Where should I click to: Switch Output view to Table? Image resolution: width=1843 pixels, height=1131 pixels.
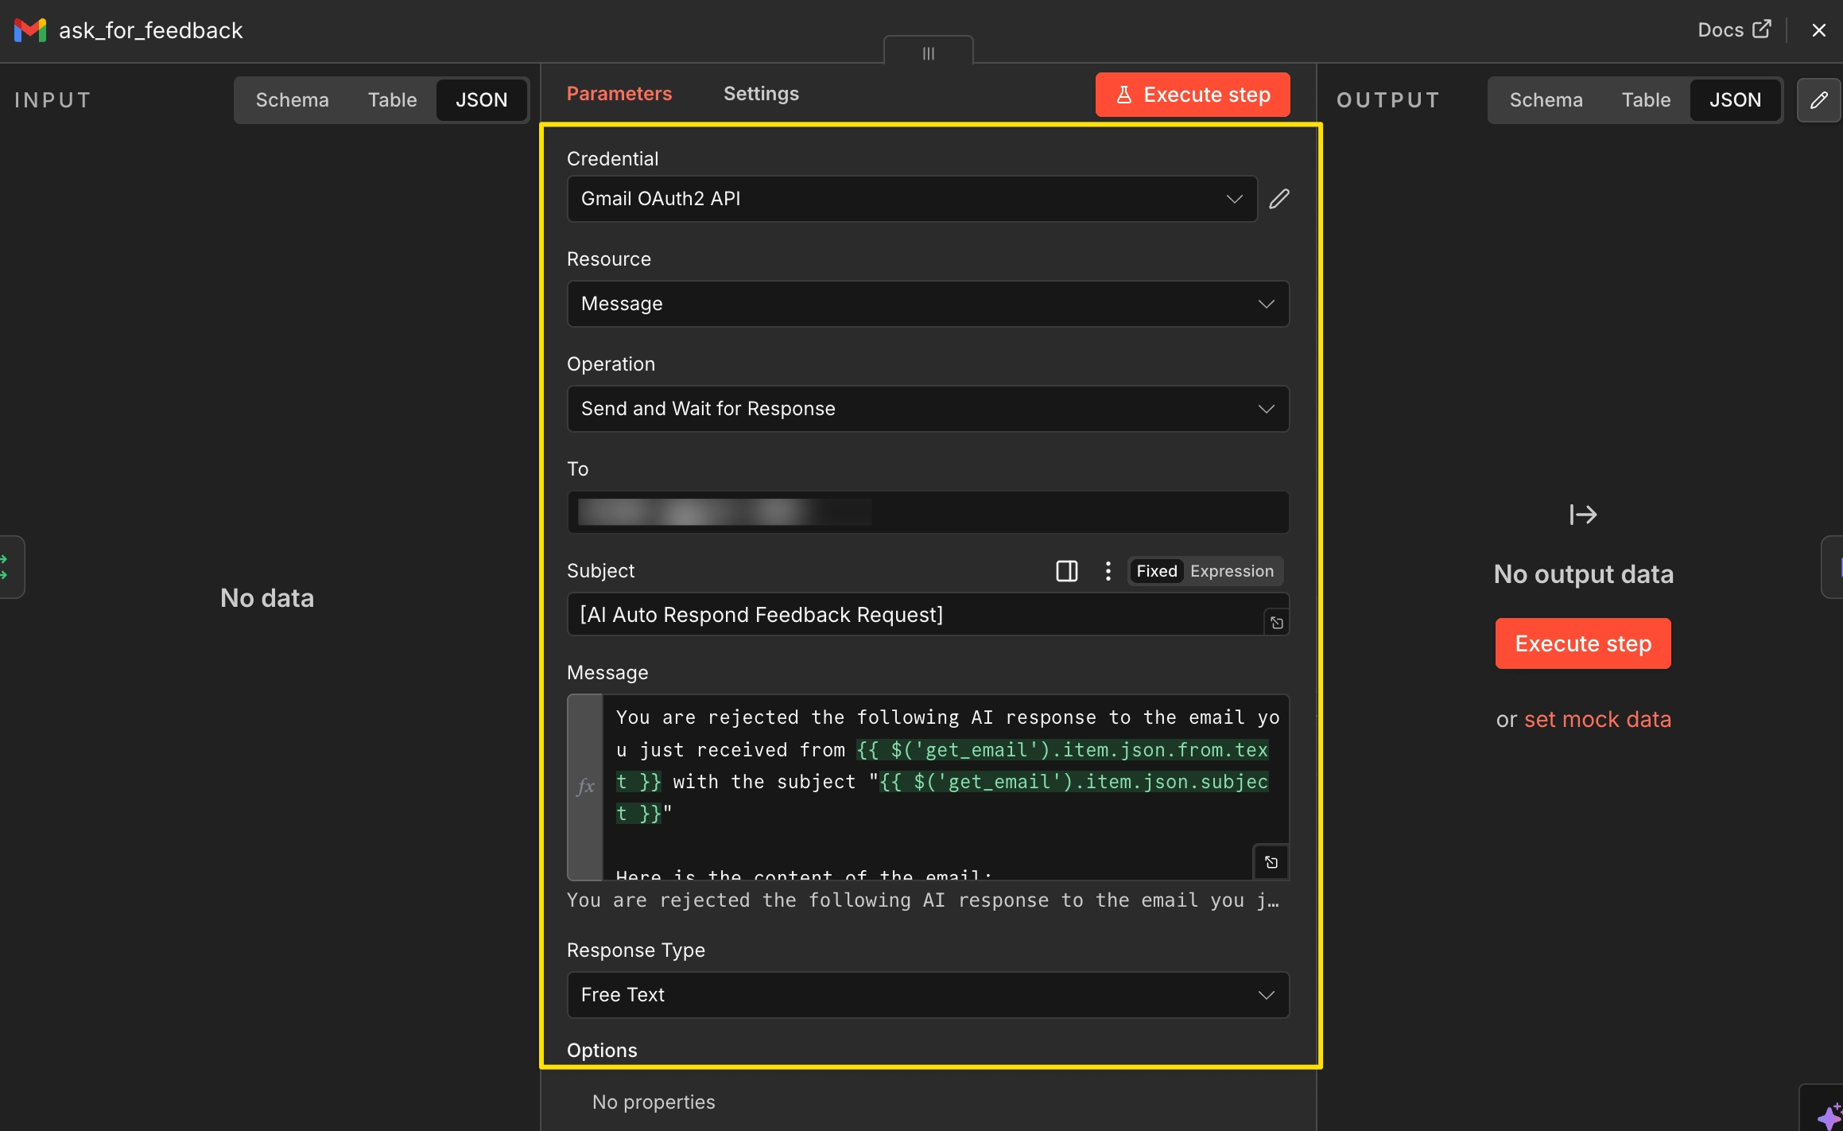(1646, 99)
